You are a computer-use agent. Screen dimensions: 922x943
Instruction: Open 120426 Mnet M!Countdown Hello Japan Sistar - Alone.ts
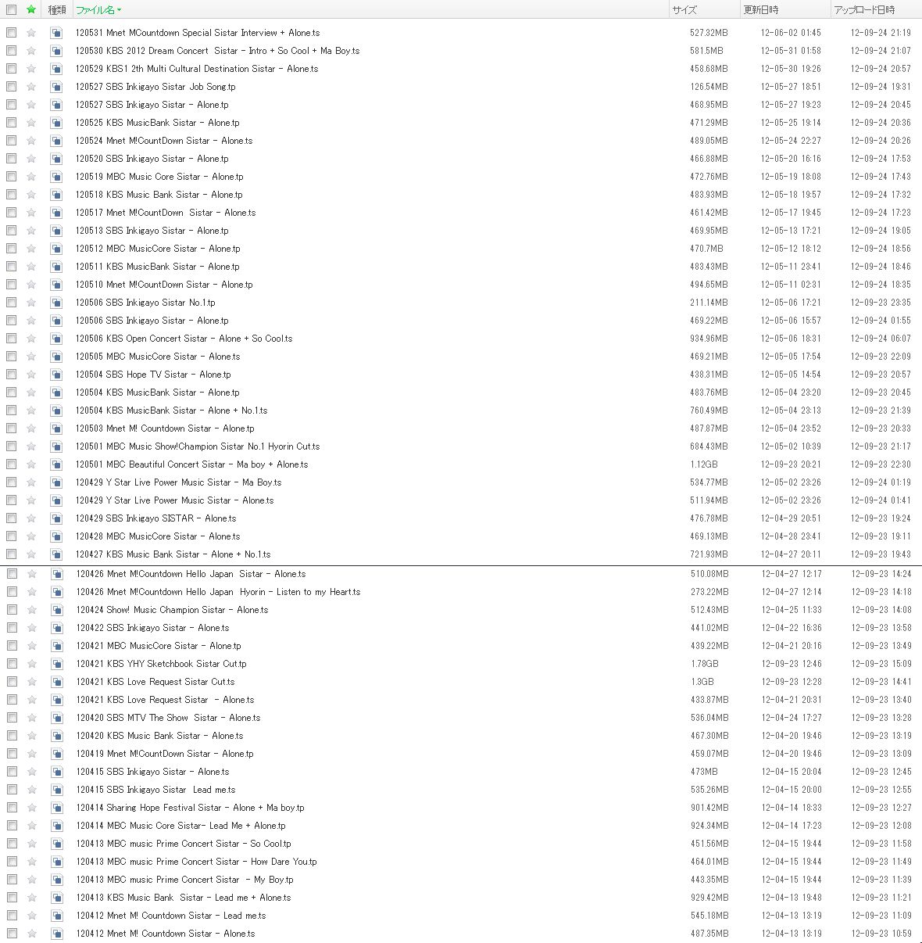coord(191,574)
